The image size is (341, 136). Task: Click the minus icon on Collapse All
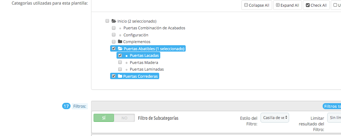pyautogui.click(x=246, y=5)
